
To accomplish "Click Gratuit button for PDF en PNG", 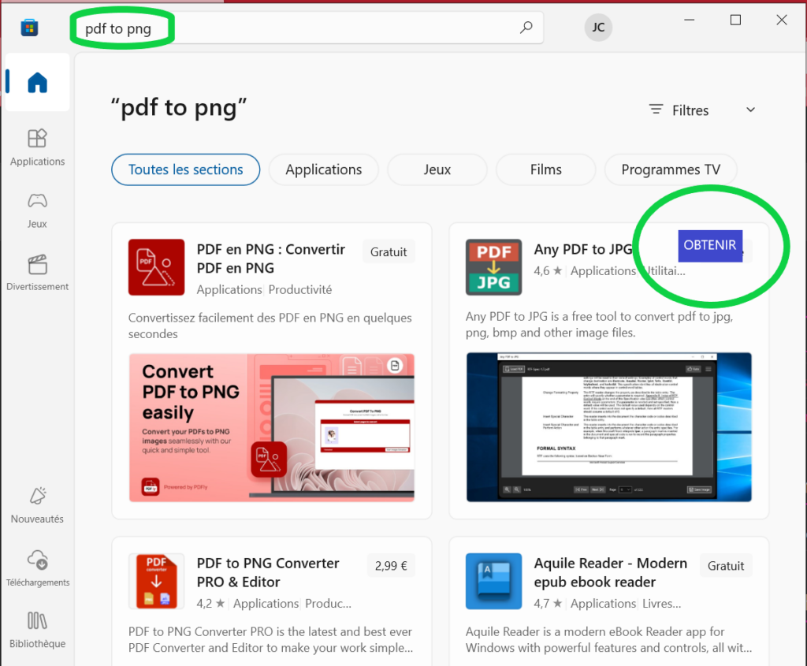I will (389, 252).
